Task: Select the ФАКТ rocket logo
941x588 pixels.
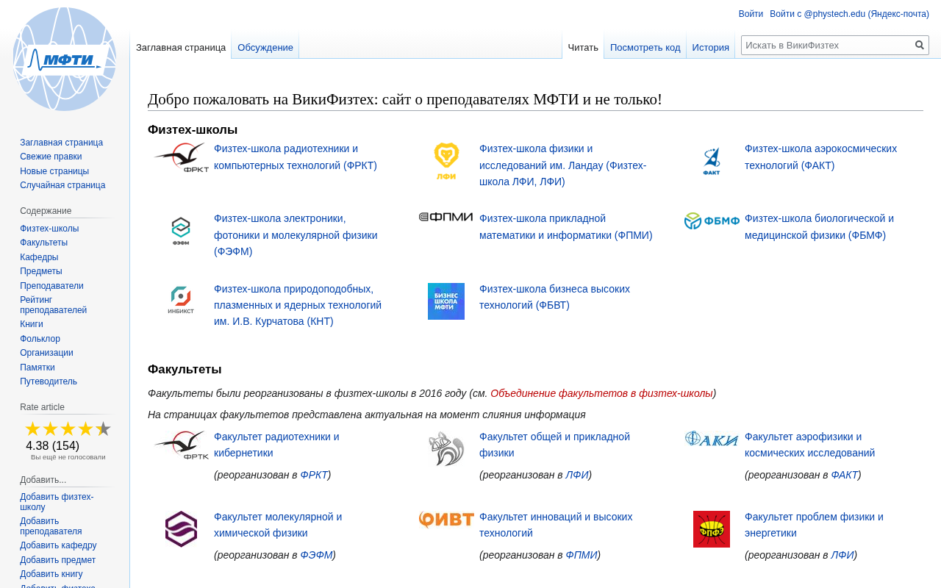Action: 712,161
